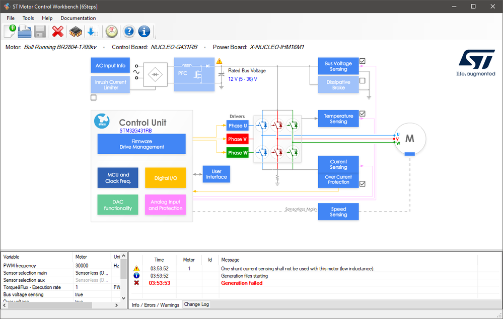Open the Inrush Current Limiter block

click(110, 85)
